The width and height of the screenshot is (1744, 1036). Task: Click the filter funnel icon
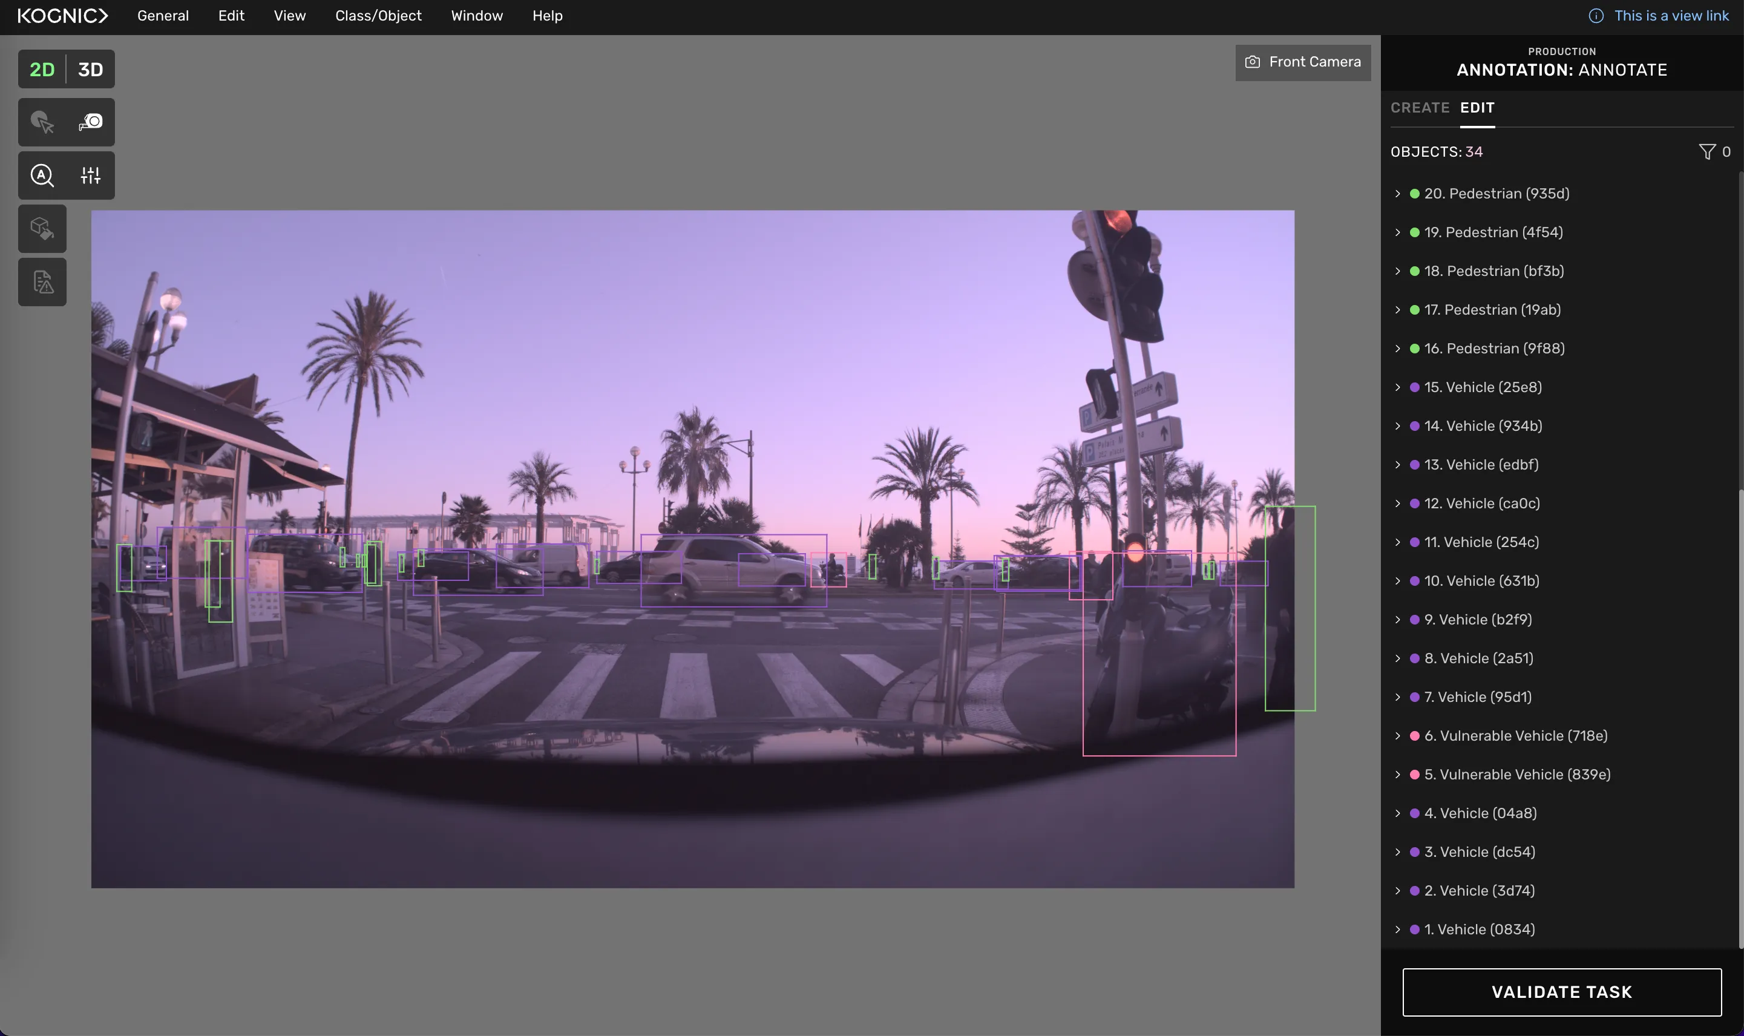click(x=1706, y=151)
